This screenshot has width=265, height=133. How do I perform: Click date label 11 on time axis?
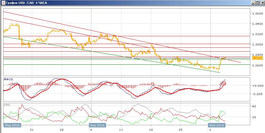tap(121, 130)
